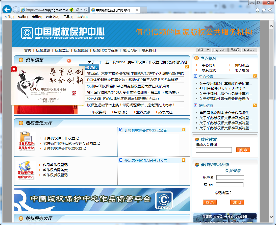Open 版权登记 navigation link
This screenshot has width=276, height=225.
point(62,50)
